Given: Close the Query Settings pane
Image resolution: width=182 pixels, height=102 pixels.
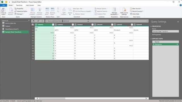Looking at the screenshot, I should [178, 22].
